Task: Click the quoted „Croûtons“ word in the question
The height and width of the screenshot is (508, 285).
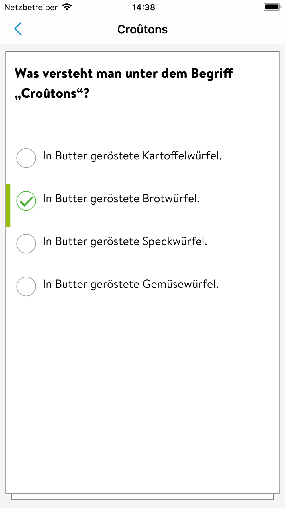Action: (x=52, y=93)
